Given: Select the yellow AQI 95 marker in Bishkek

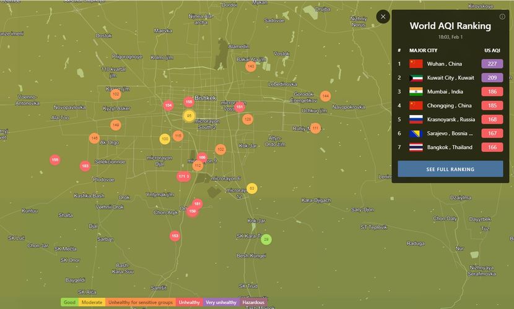Looking at the screenshot, I should pos(189,116).
